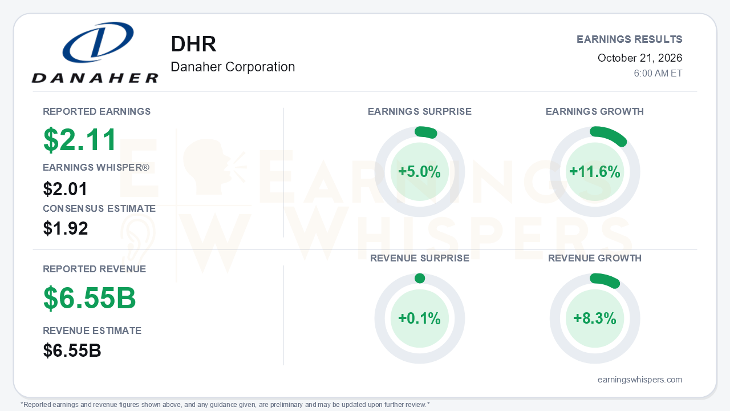Select the green $6.55B reported revenue
Screen dimensions: 730x411
coord(90,297)
